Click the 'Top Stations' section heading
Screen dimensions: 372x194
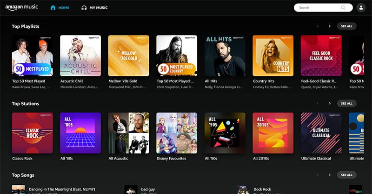(26, 104)
